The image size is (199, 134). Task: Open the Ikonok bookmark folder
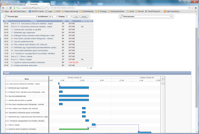pyautogui.click(x=139, y=11)
